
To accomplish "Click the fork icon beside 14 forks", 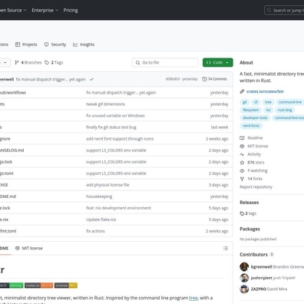I will click(242, 179).
